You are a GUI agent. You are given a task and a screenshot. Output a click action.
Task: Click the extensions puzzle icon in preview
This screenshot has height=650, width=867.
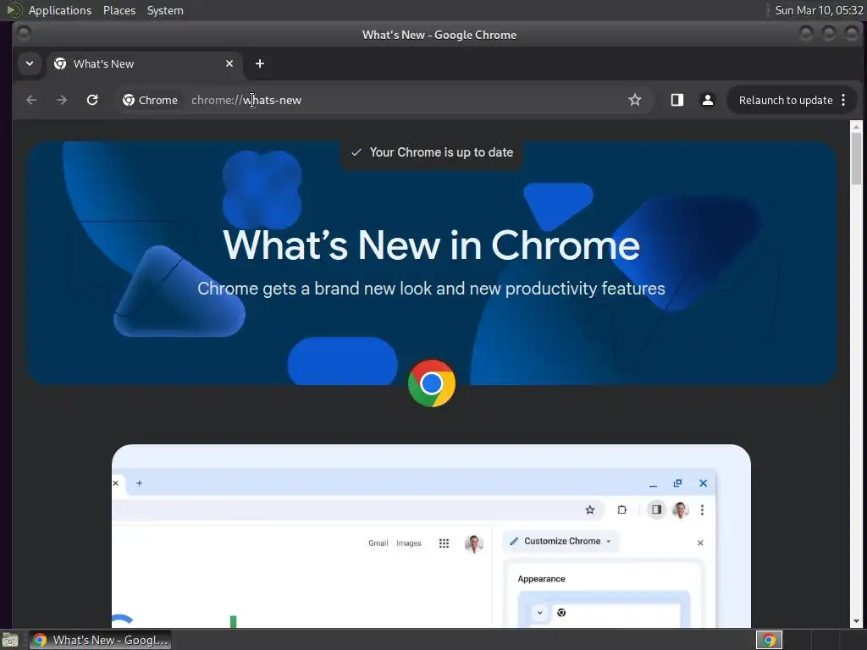click(x=622, y=510)
